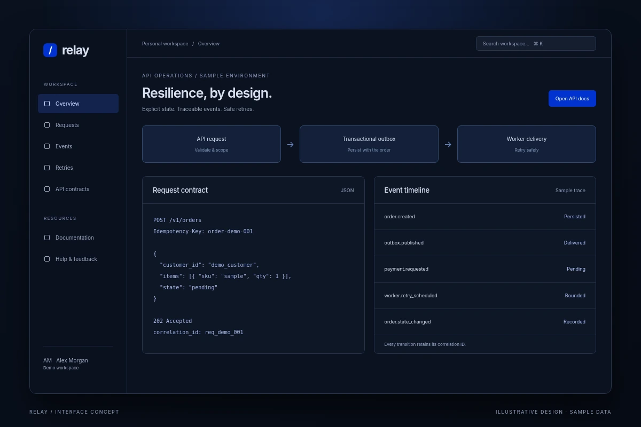Open the Overview sidebar item

pos(78,104)
